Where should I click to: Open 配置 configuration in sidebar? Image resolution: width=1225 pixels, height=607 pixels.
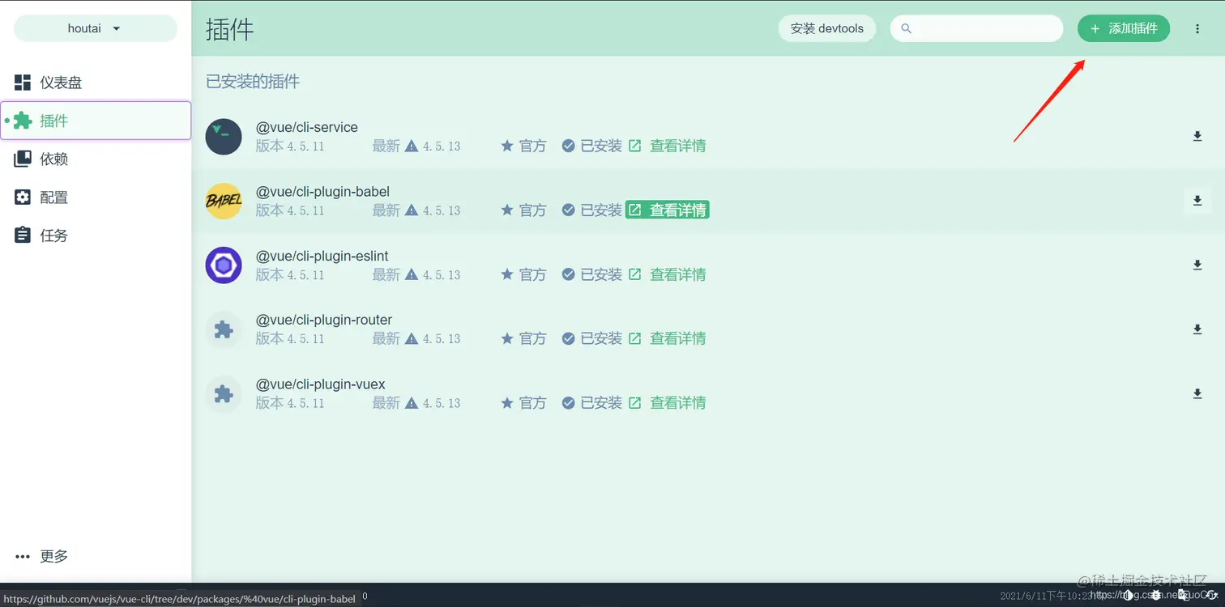click(x=96, y=197)
